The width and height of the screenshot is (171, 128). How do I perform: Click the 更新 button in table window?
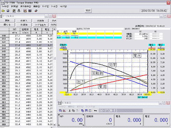tap(7, 20)
